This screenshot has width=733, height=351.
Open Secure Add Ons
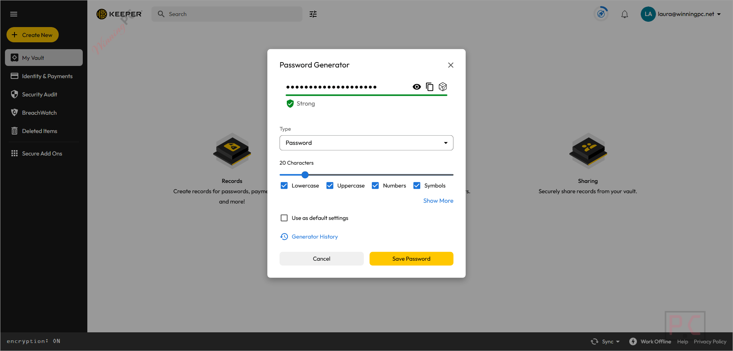(x=44, y=154)
